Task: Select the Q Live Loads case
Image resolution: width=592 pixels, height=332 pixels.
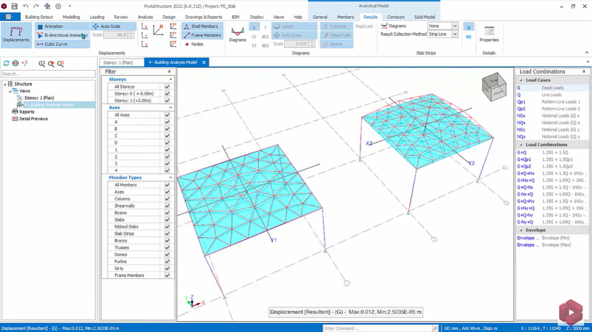Action: pyautogui.click(x=552, y=95)
